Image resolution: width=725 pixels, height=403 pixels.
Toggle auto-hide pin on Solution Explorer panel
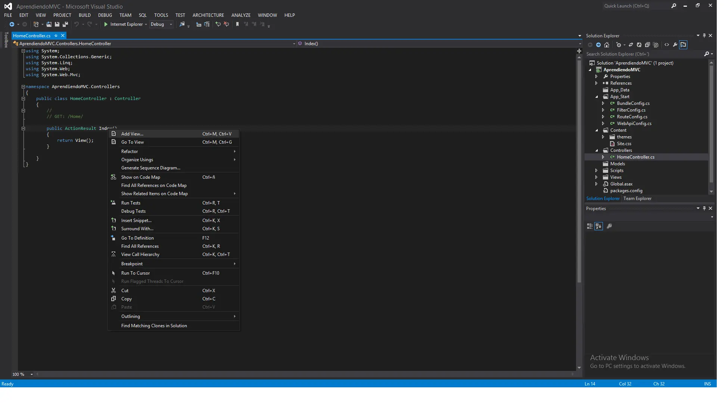coord(704,36)
